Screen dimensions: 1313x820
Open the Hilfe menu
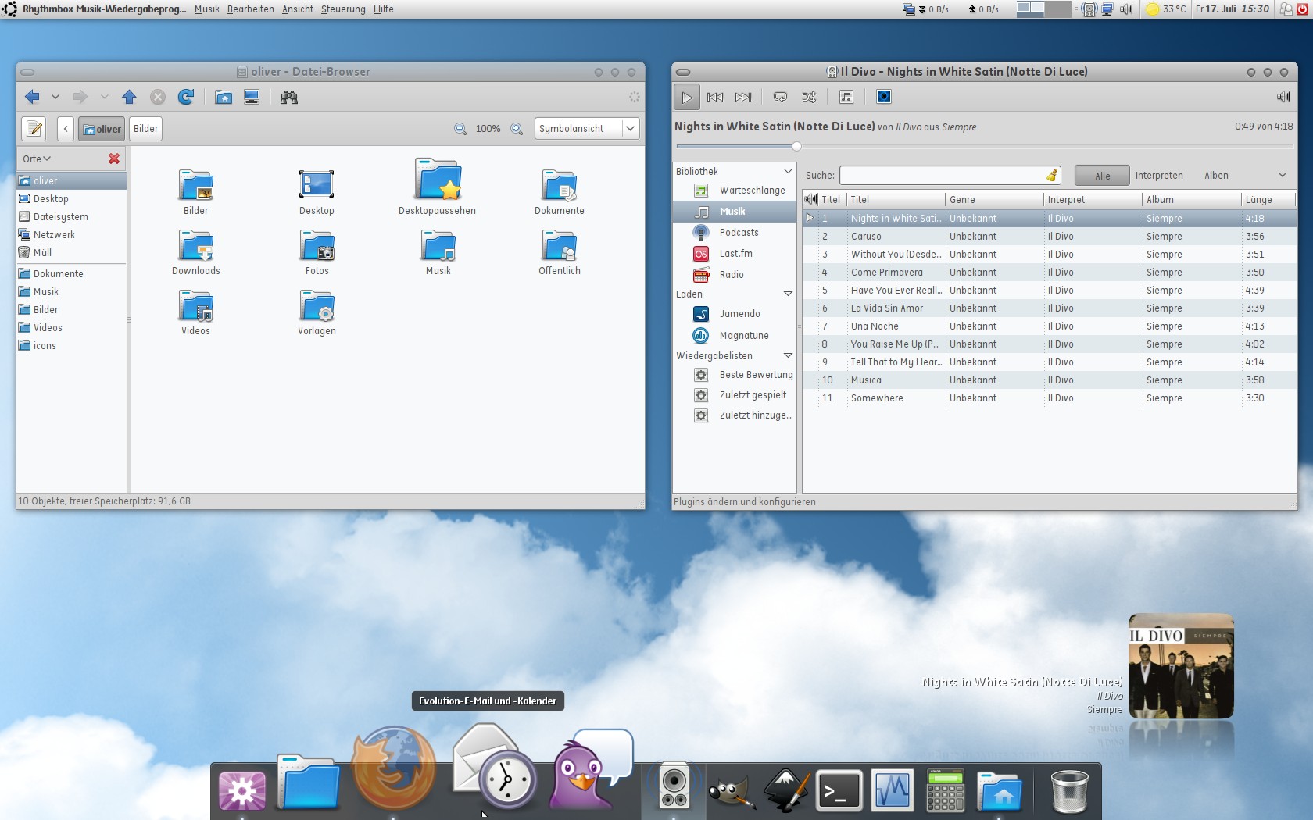pos(383,9)
